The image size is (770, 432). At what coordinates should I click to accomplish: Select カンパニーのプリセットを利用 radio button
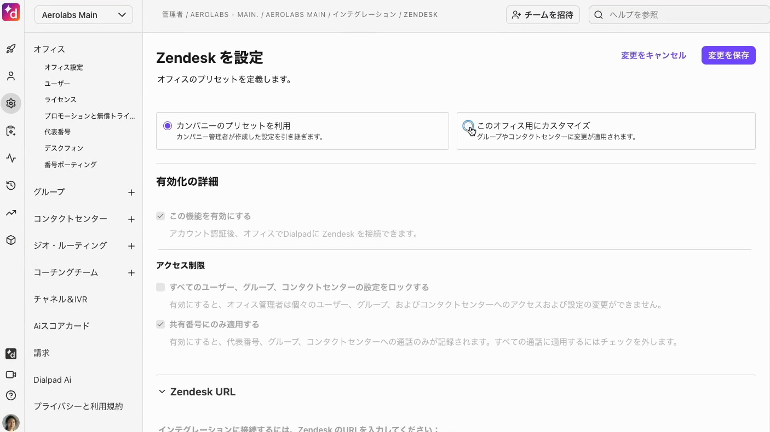[168, 126]
